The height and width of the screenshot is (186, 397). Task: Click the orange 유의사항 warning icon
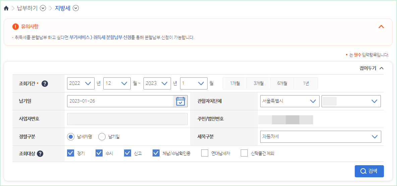15,26
